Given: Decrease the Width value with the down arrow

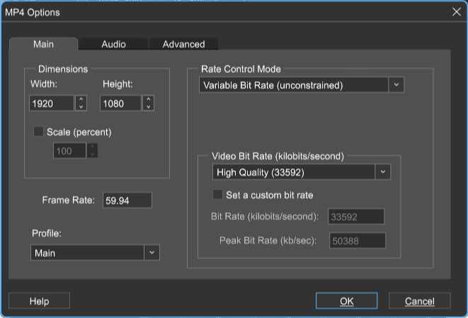Looking at the screenshot, I should (81, 107).
